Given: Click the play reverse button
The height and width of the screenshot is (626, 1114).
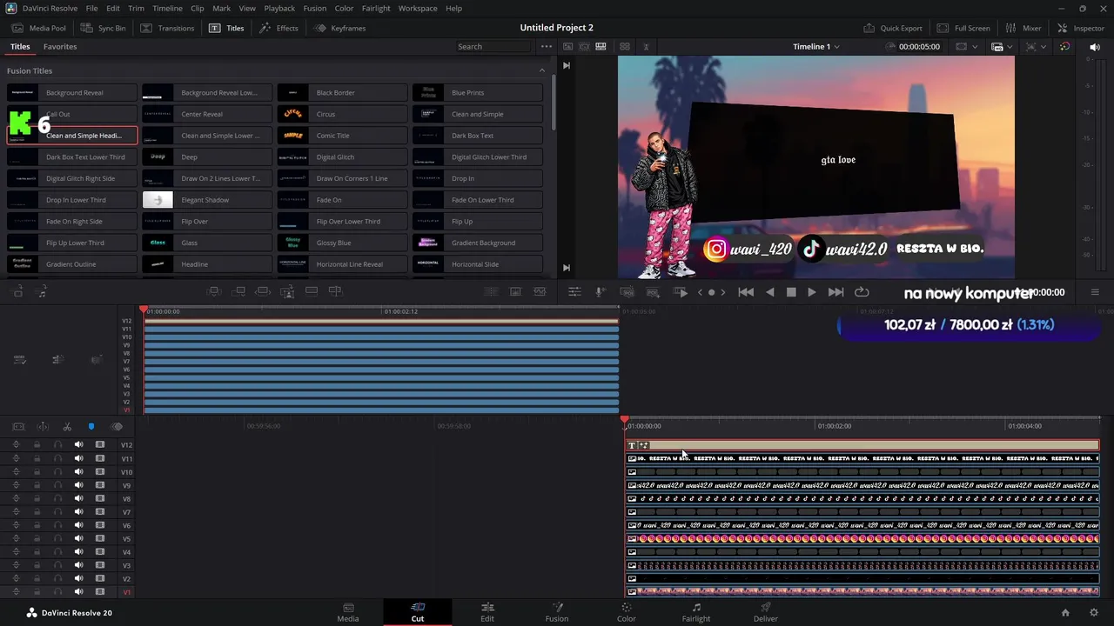Looking at the screenshot, I should pyautogui.click(x=769, y=292).
